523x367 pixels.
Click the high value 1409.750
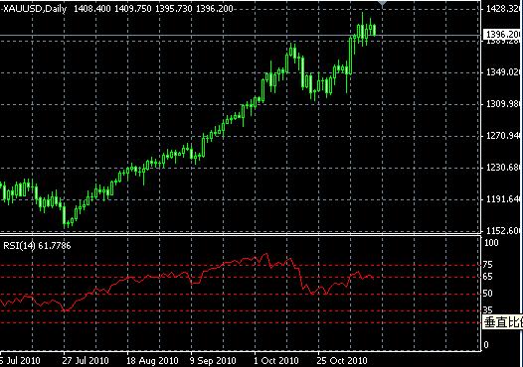pos(133,9)
